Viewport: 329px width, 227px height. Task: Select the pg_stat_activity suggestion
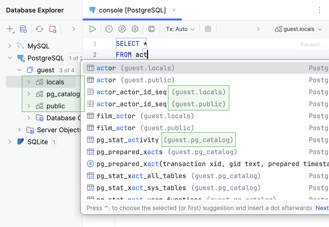click(x=127, y=140)
